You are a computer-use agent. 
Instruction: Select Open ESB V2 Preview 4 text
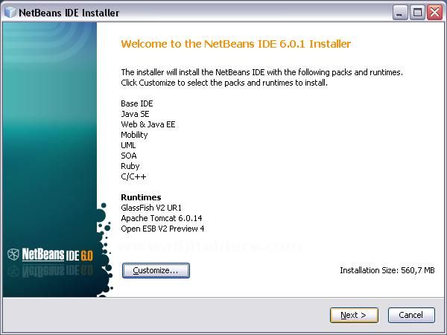point(162,229)
